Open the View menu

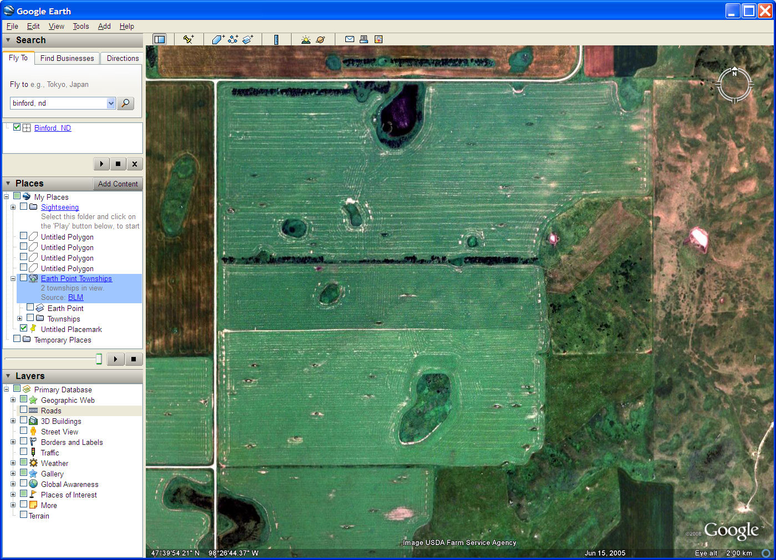pos(56,26)
